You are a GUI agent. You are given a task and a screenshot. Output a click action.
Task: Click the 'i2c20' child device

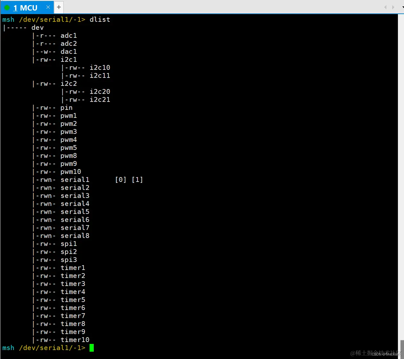pos(86,92)
